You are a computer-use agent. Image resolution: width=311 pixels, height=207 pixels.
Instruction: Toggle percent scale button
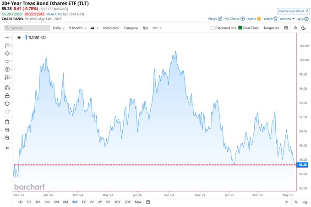(296, 202)
